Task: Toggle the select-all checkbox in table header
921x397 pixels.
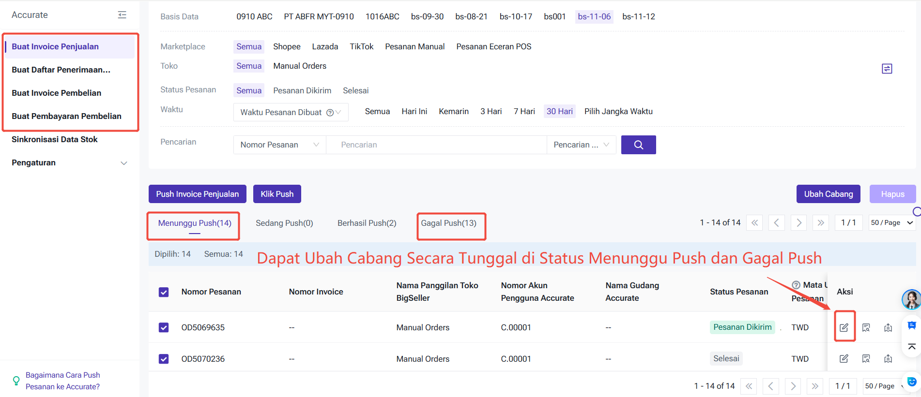Action: 164,292
